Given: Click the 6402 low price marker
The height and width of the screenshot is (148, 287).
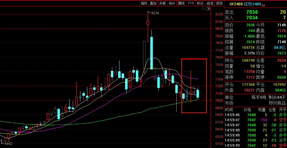Looking at the screenshot, I should pyautogui.click(x=9, y=144).
